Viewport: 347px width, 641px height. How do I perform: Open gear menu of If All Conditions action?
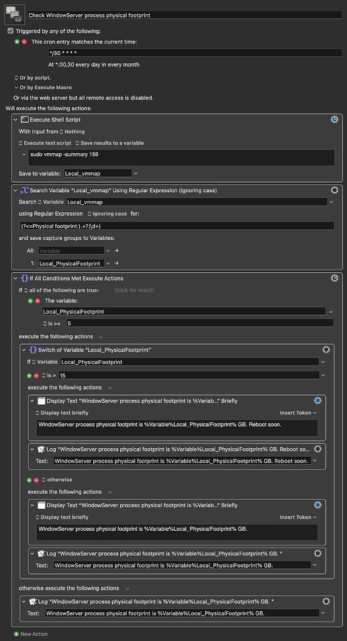334,278
